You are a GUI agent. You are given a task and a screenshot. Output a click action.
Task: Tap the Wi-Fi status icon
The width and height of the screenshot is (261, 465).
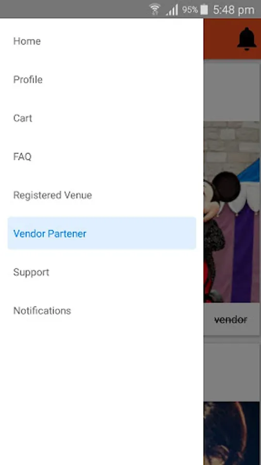point(154,9)
